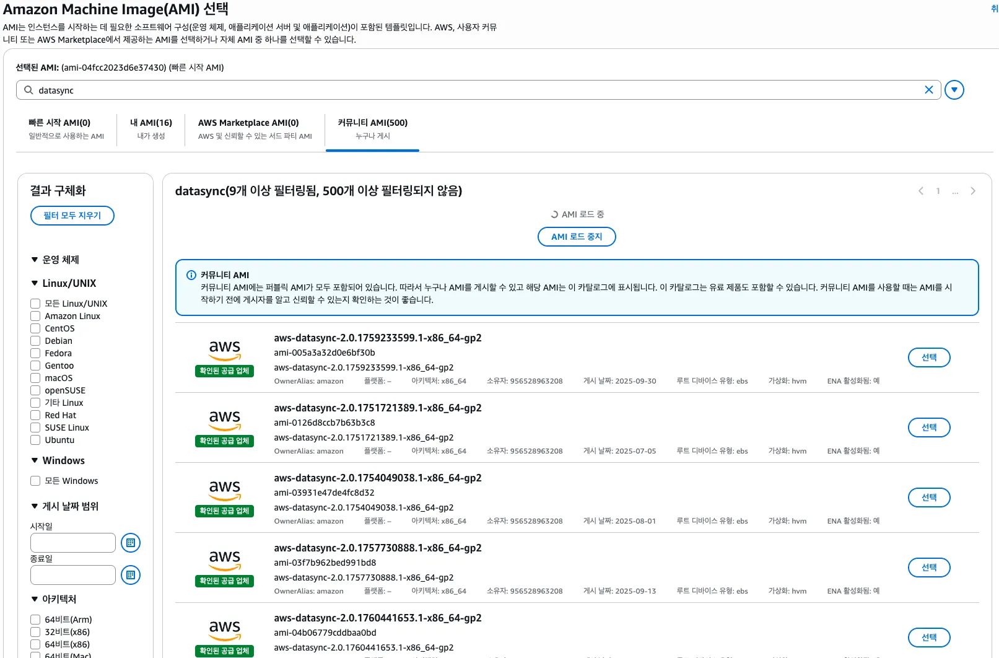999x658 pixels.
Task: Switch to 빠른 시작 AMI(0) tab
Action: [x=66, y=129]
